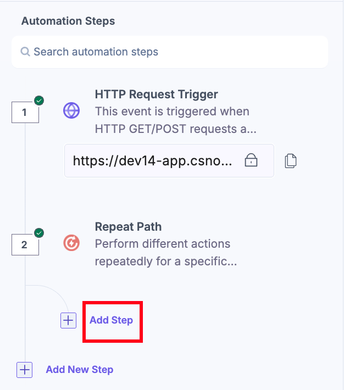Click the webhook URL text field

tap(153, 160)
